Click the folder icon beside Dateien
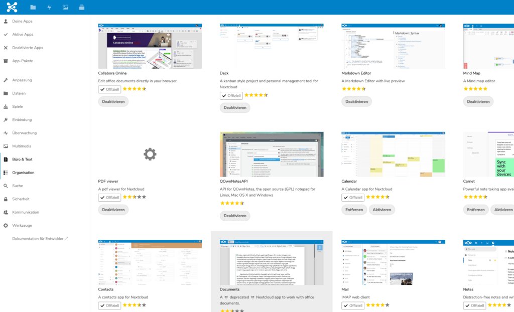 [x=6, y=93]
